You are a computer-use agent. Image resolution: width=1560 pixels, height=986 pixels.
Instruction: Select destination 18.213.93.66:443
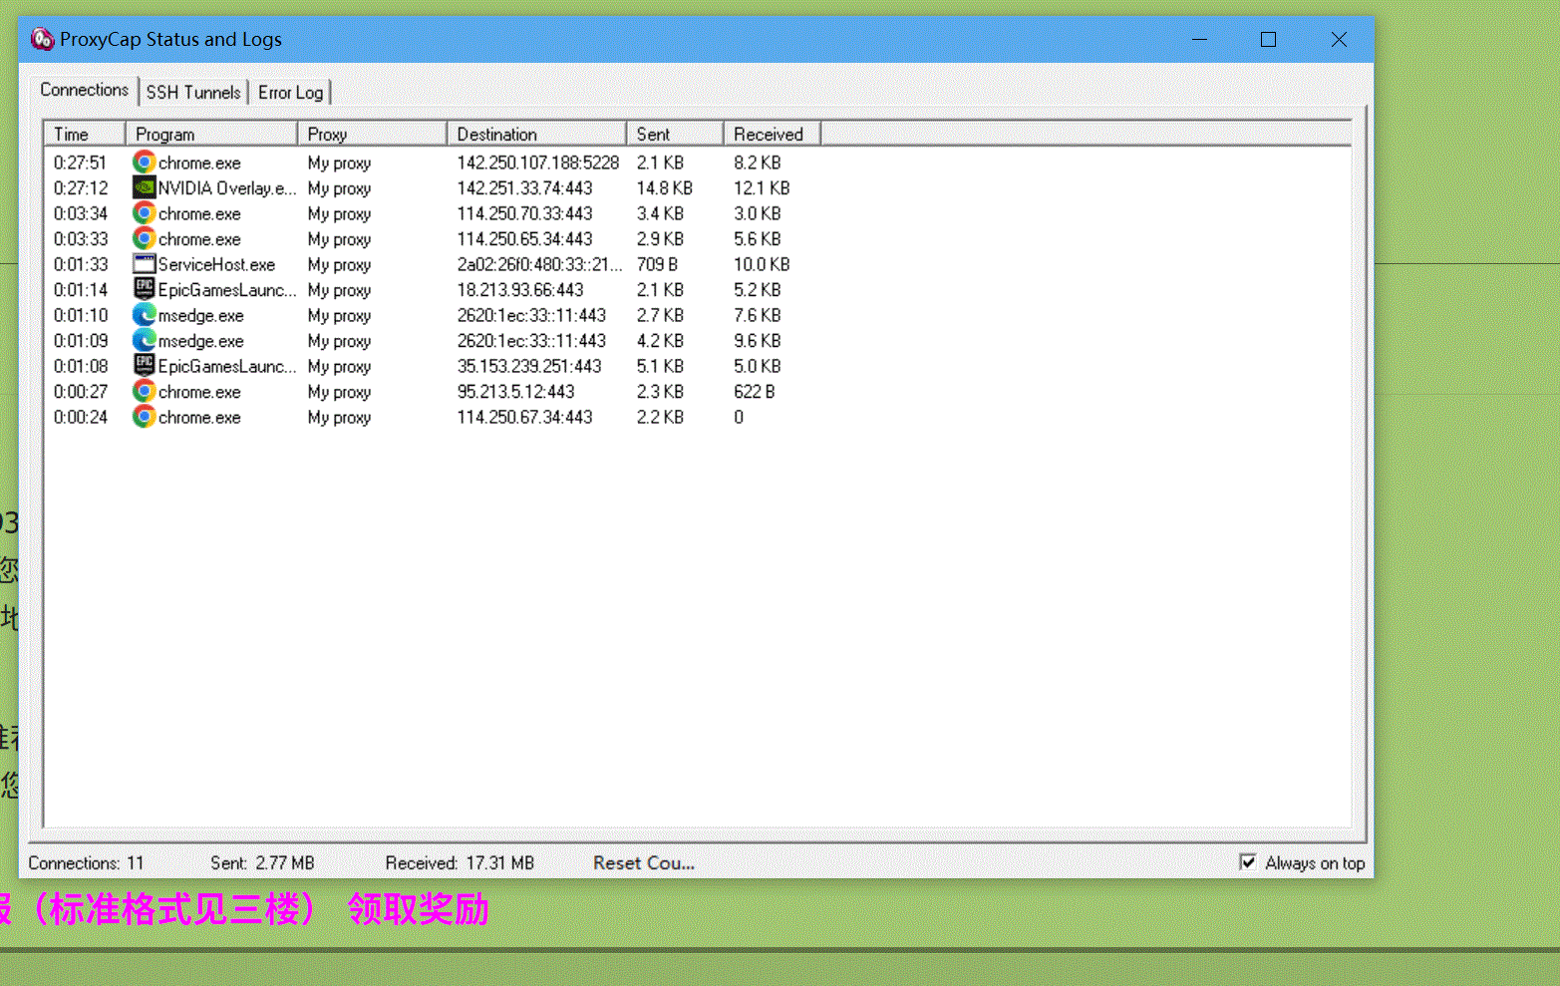[520, 289]
